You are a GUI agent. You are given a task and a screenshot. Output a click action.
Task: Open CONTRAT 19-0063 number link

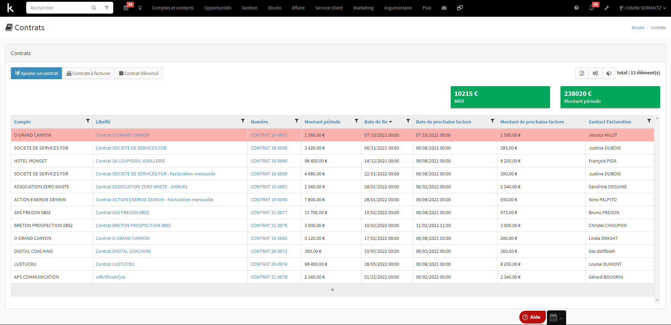[x=269, y=238]
